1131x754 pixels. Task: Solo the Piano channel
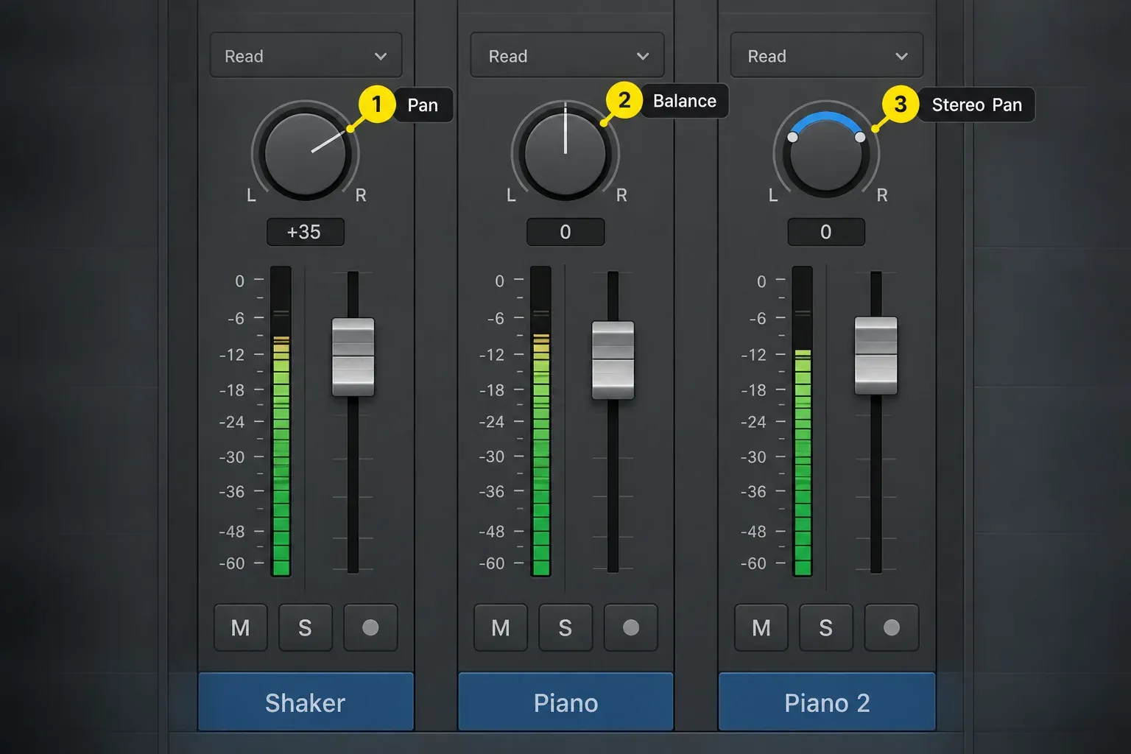565,627
